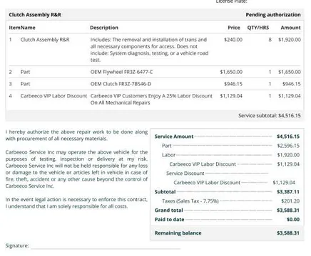Viewport: 311px width, 256px height.
Task: Click the $946.15 amount in row 3
Action: tap(292, 84)
